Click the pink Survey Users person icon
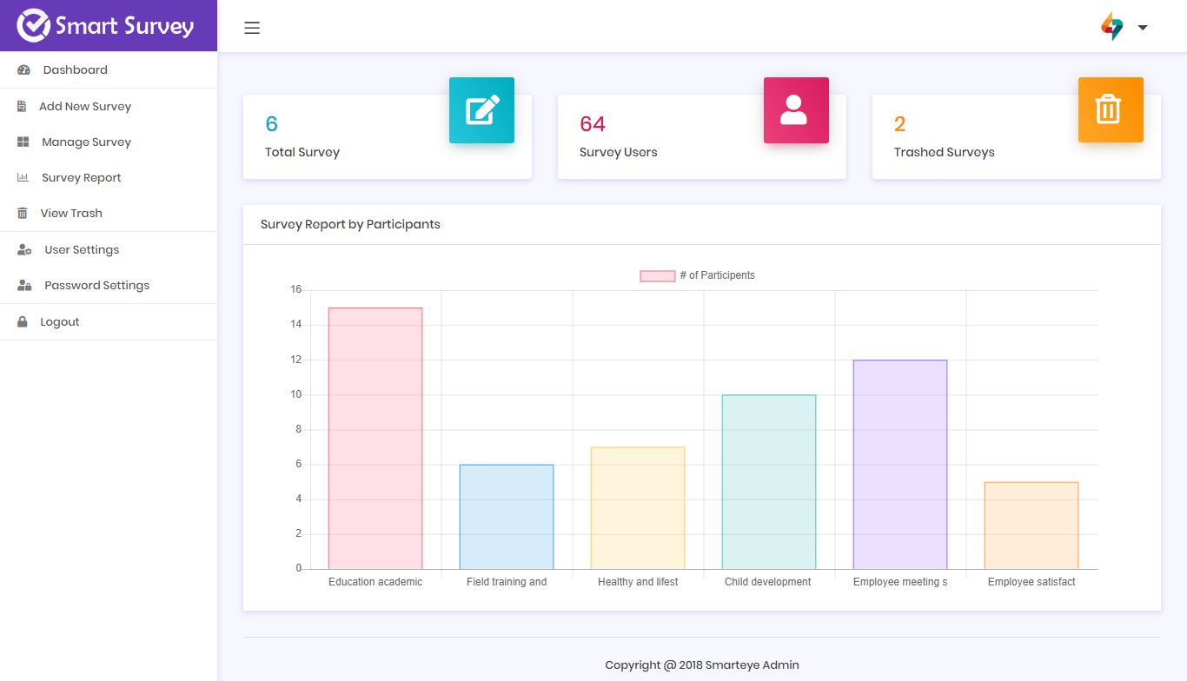This screenshot has height=681, width=1187. tap(796, 110)
